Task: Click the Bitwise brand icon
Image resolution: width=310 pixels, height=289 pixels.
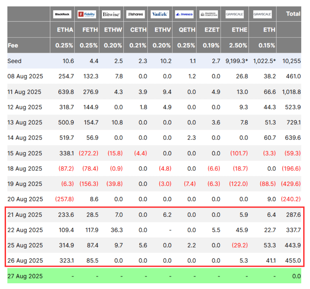Action: [111, 14]
